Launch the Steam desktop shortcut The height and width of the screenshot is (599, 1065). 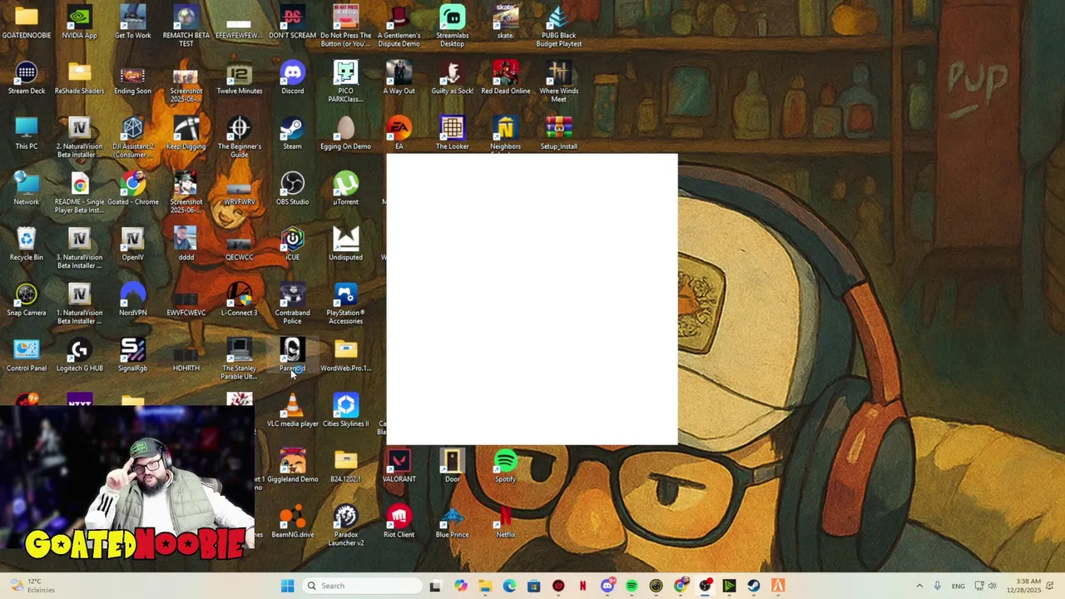pyautogui.click(x=292, y=133)
